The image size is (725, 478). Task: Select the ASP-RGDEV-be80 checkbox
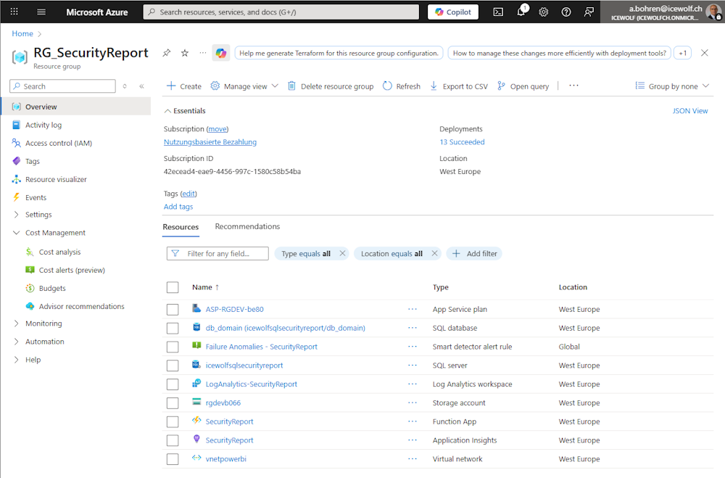(173, 310)
